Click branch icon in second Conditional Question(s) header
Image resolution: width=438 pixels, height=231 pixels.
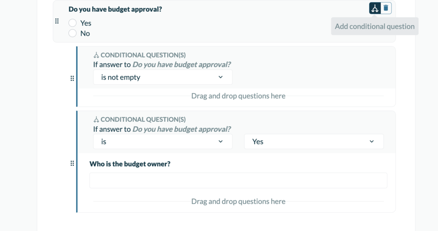point(96,119)
